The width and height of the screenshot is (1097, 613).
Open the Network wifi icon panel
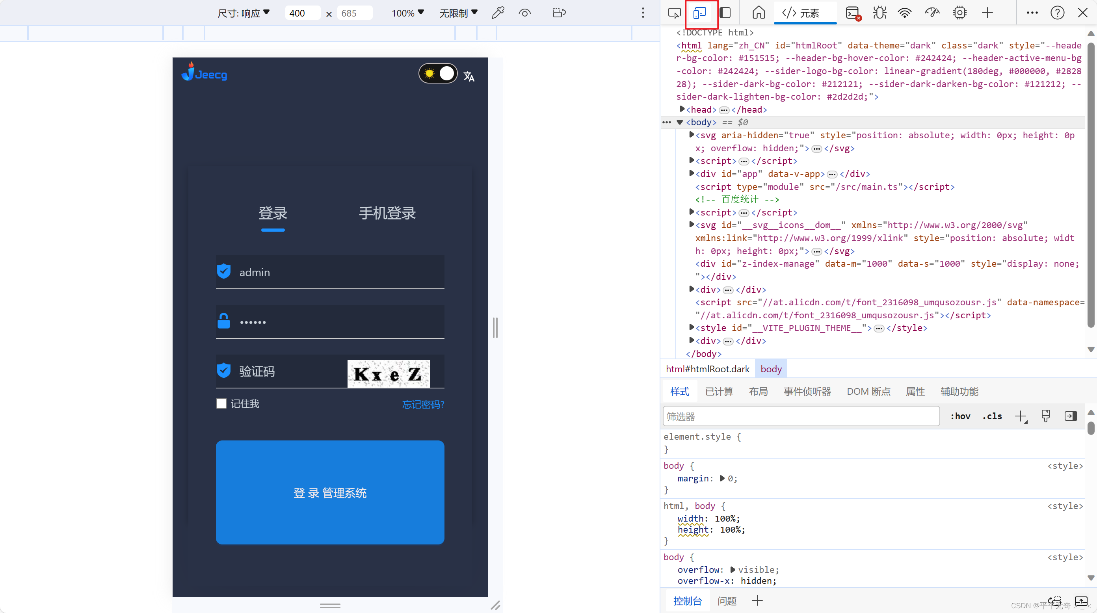point(905,13)
